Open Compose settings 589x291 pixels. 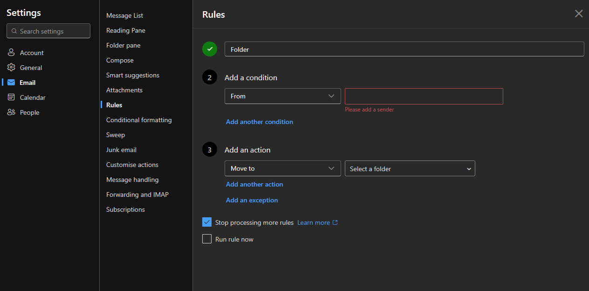[120, 60]
